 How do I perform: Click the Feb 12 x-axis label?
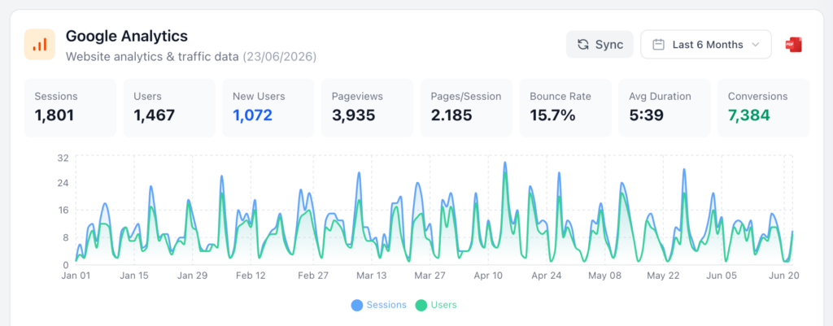[x=251, y=276]
